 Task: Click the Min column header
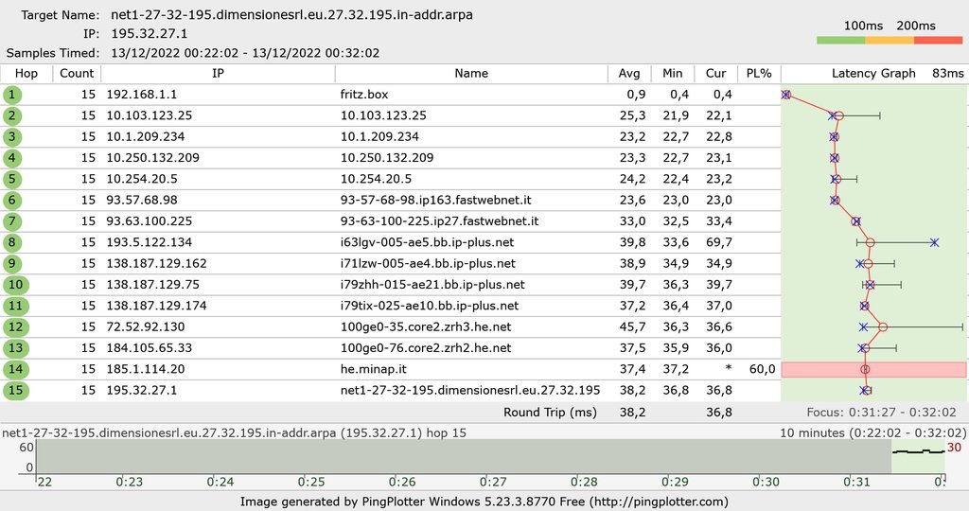point(673,74)
